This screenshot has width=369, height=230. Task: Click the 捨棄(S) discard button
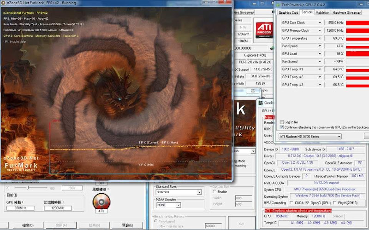[94, 225]
